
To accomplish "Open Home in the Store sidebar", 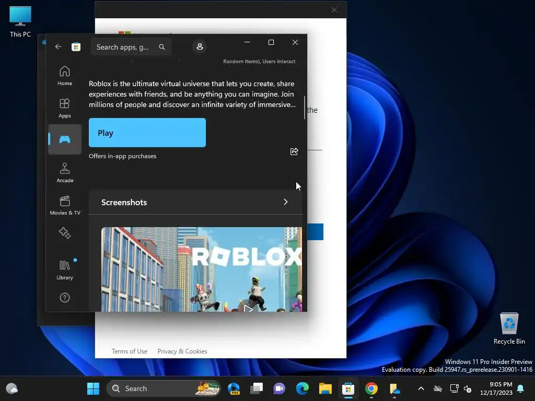I will pyautogui.click(x=65, y=76).
